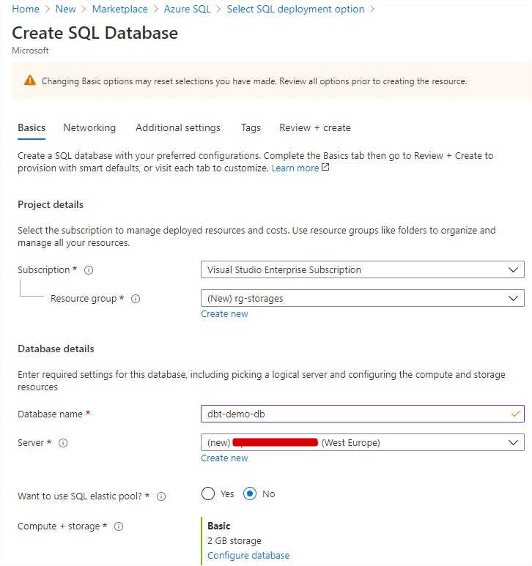Select Yes for SQL elastic pool
This screenshot has width=532, height=566.
(208, 494)
